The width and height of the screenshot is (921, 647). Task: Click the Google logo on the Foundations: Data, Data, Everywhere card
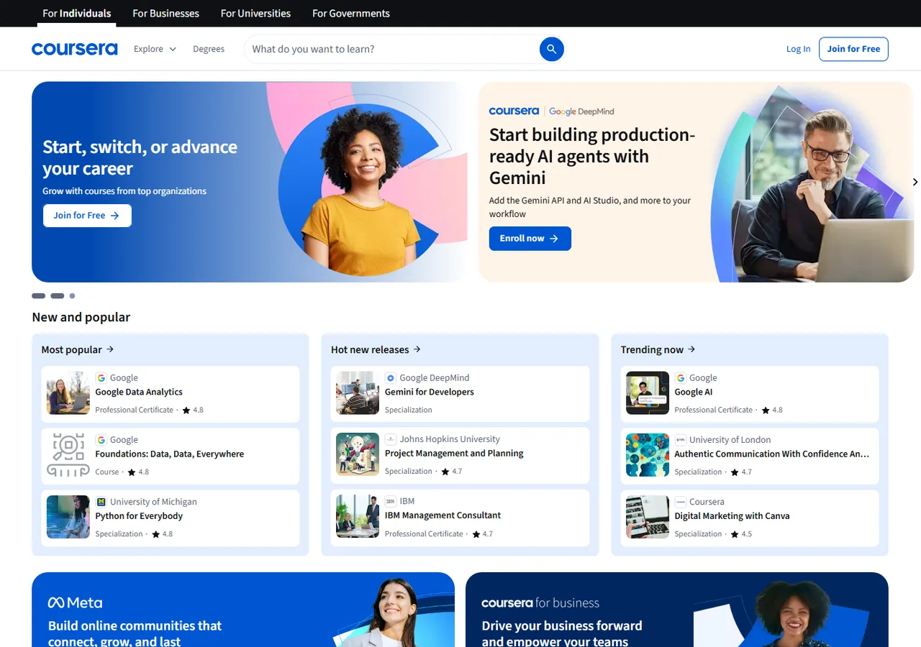coord(101,439)
